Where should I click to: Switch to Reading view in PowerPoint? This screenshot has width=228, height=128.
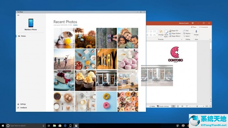click(x=182, y=106)
